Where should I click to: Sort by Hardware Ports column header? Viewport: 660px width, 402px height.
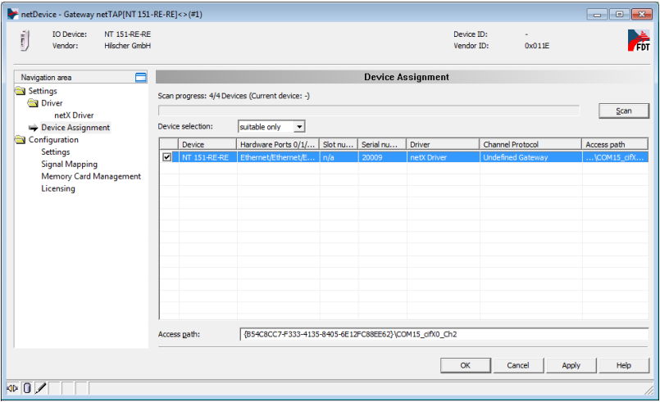coord(278,144)
